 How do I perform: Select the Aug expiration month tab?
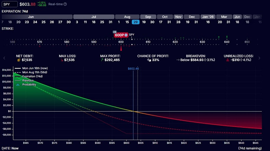pos(127,17)
